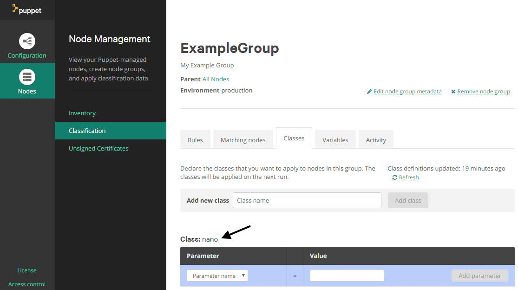Open the Activity tab
The image size is (518, 290).
tap(376, 140)
